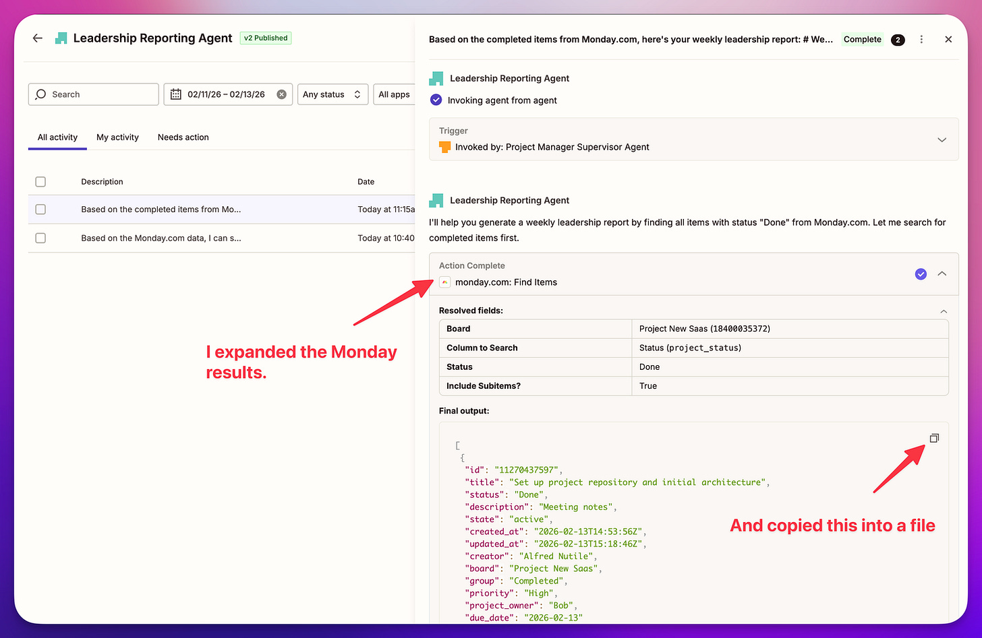Check the 'Monday.com data, I can s...' row
982x638 pixels.
40,238
